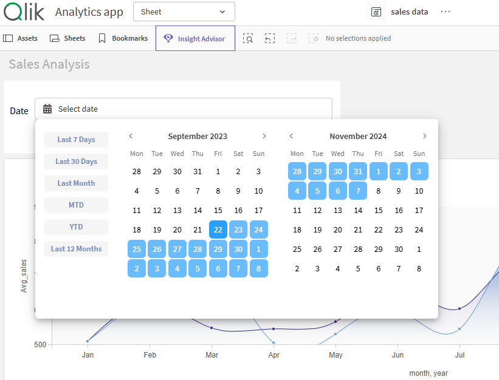Image resolution: width=499 pixels, height=380 pixels.
Task: Choose the Last 12 Months range
Action: click(x=76, y=249)
